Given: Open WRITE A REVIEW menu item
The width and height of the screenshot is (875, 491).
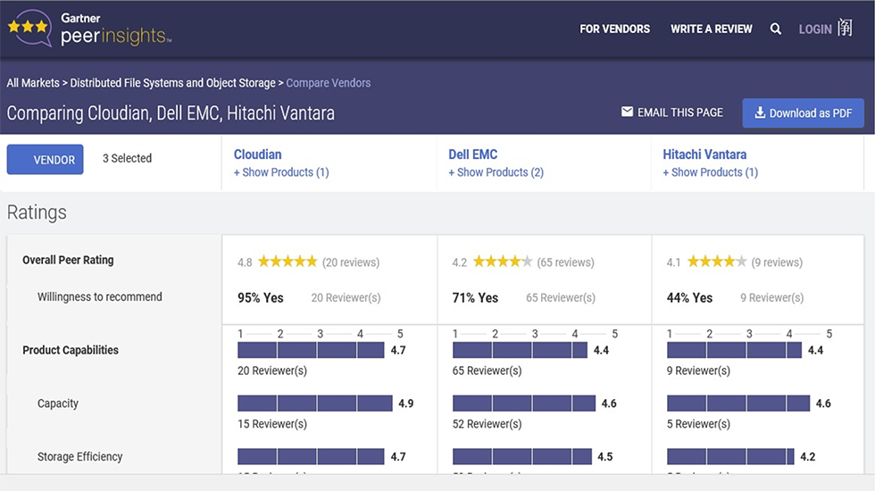Looking at the screenshot, I should [x=712, y=29].
